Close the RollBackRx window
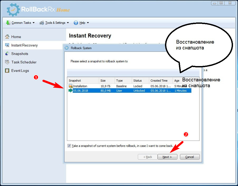 (230, 3)
